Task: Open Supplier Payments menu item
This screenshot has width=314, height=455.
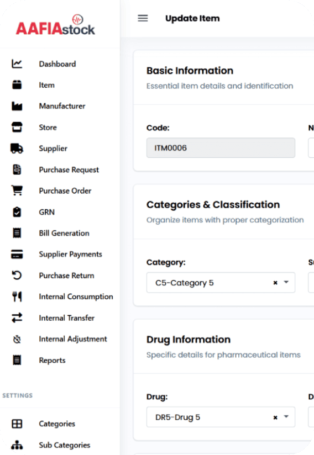Action: click(71, 254)
